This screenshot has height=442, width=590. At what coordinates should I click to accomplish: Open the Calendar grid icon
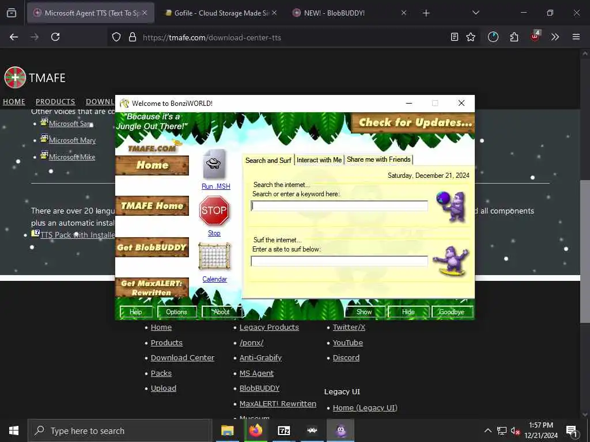214,257
